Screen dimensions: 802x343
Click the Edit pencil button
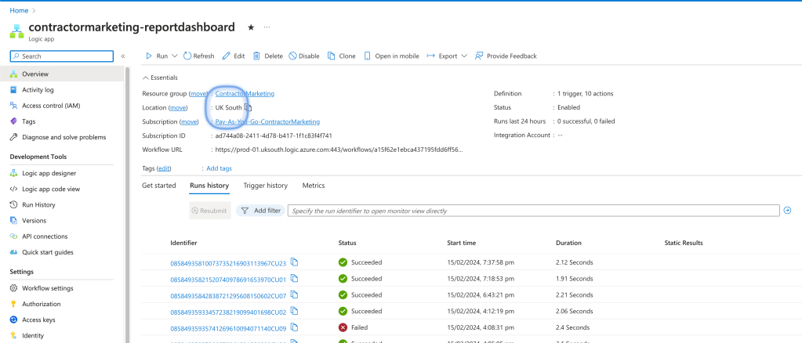pos(234,56)
